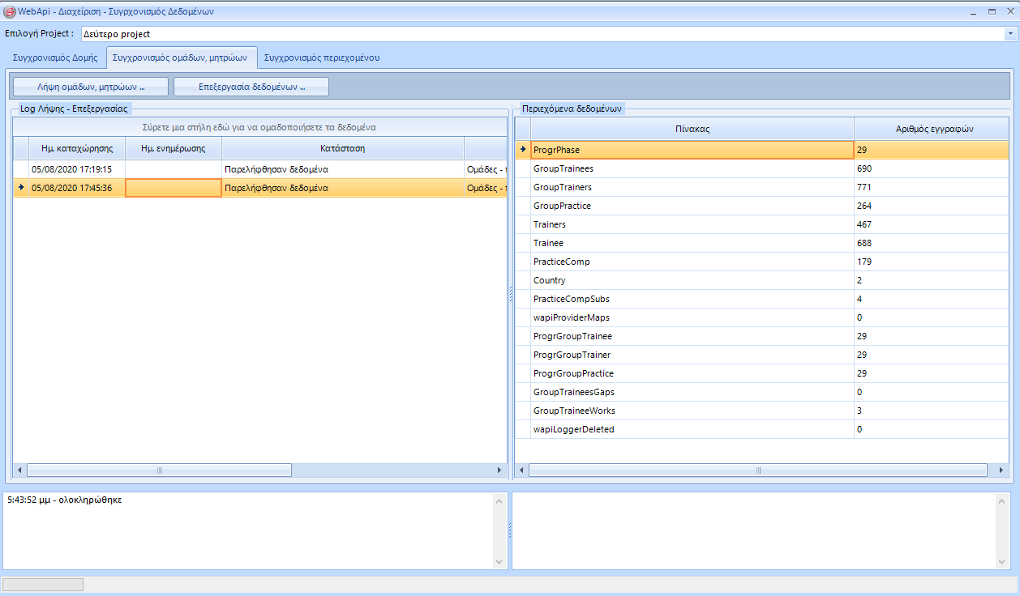Click the Κατάσταση column header
The image size is (1020, 596).
342,149
